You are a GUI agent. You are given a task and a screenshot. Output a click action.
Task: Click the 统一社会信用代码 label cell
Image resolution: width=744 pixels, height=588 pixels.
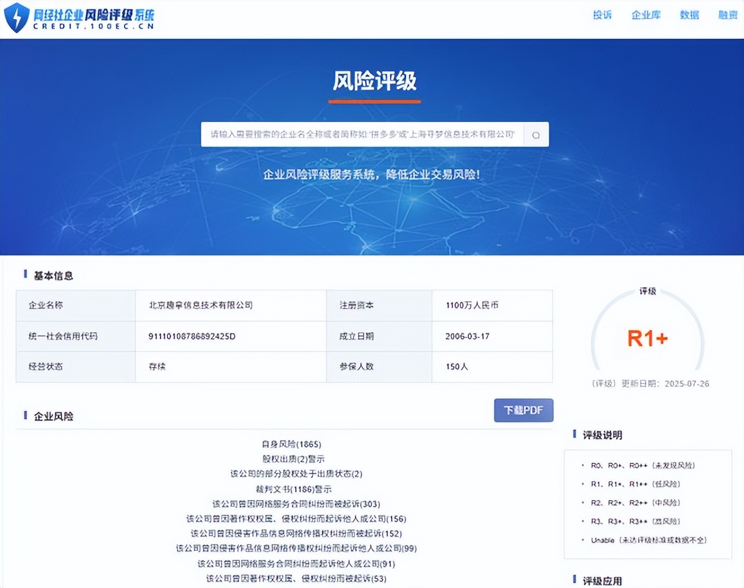pos(76,336)
